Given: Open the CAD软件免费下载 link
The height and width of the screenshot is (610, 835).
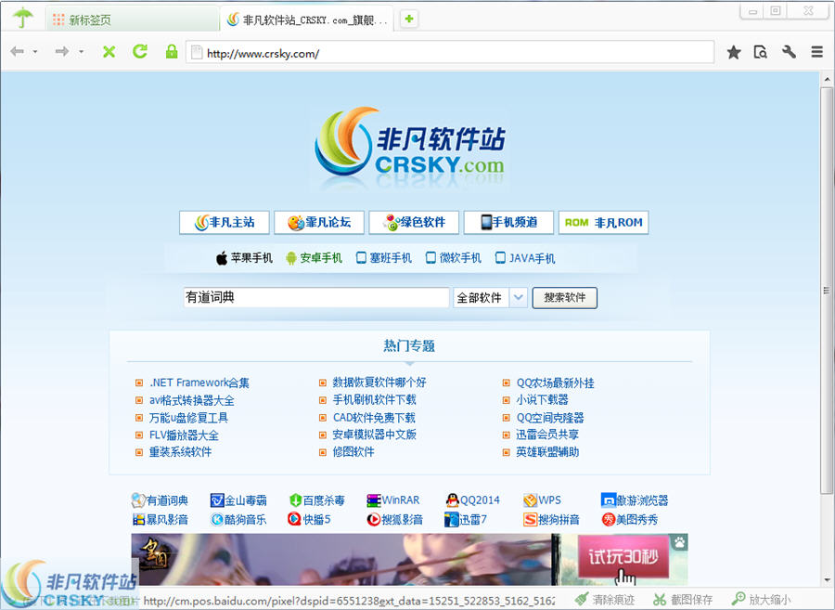Looking at the screenshot, I should [374, 418].
